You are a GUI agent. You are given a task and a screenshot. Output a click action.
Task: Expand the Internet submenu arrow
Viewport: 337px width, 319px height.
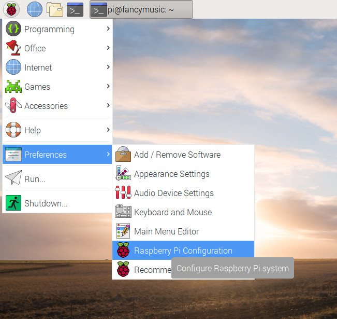click(x=108, y=67)
